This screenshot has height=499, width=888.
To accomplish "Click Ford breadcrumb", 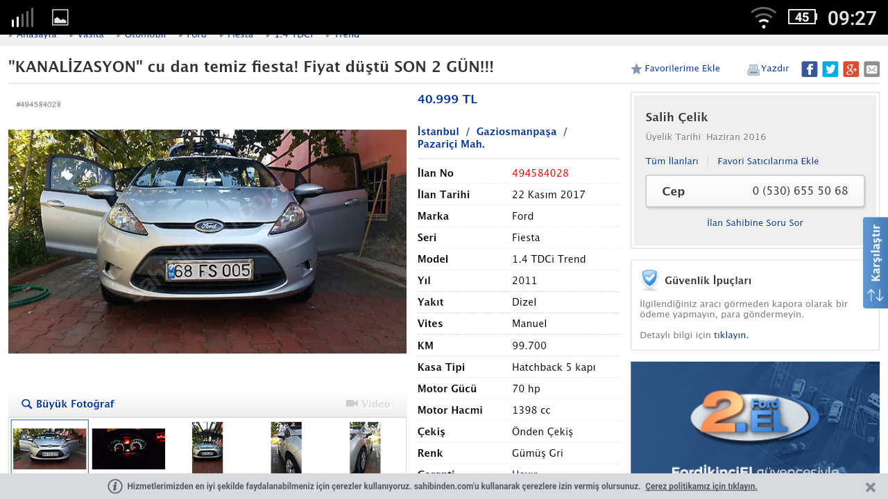I will click(196, 35).
